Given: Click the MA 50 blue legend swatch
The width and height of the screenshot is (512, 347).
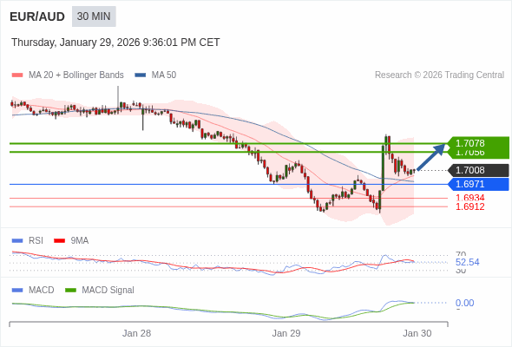Looking at the screenshot, I should (141, 75).
